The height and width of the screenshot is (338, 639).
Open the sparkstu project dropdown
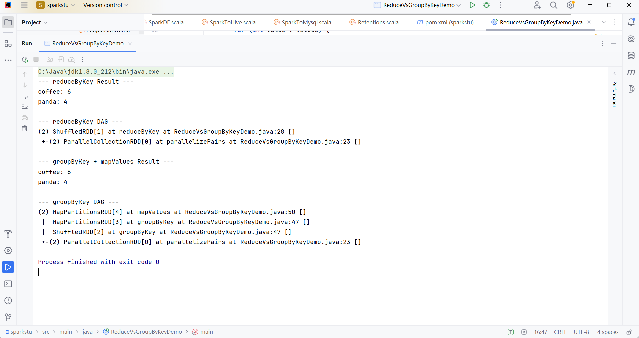(x=56, y=5)
